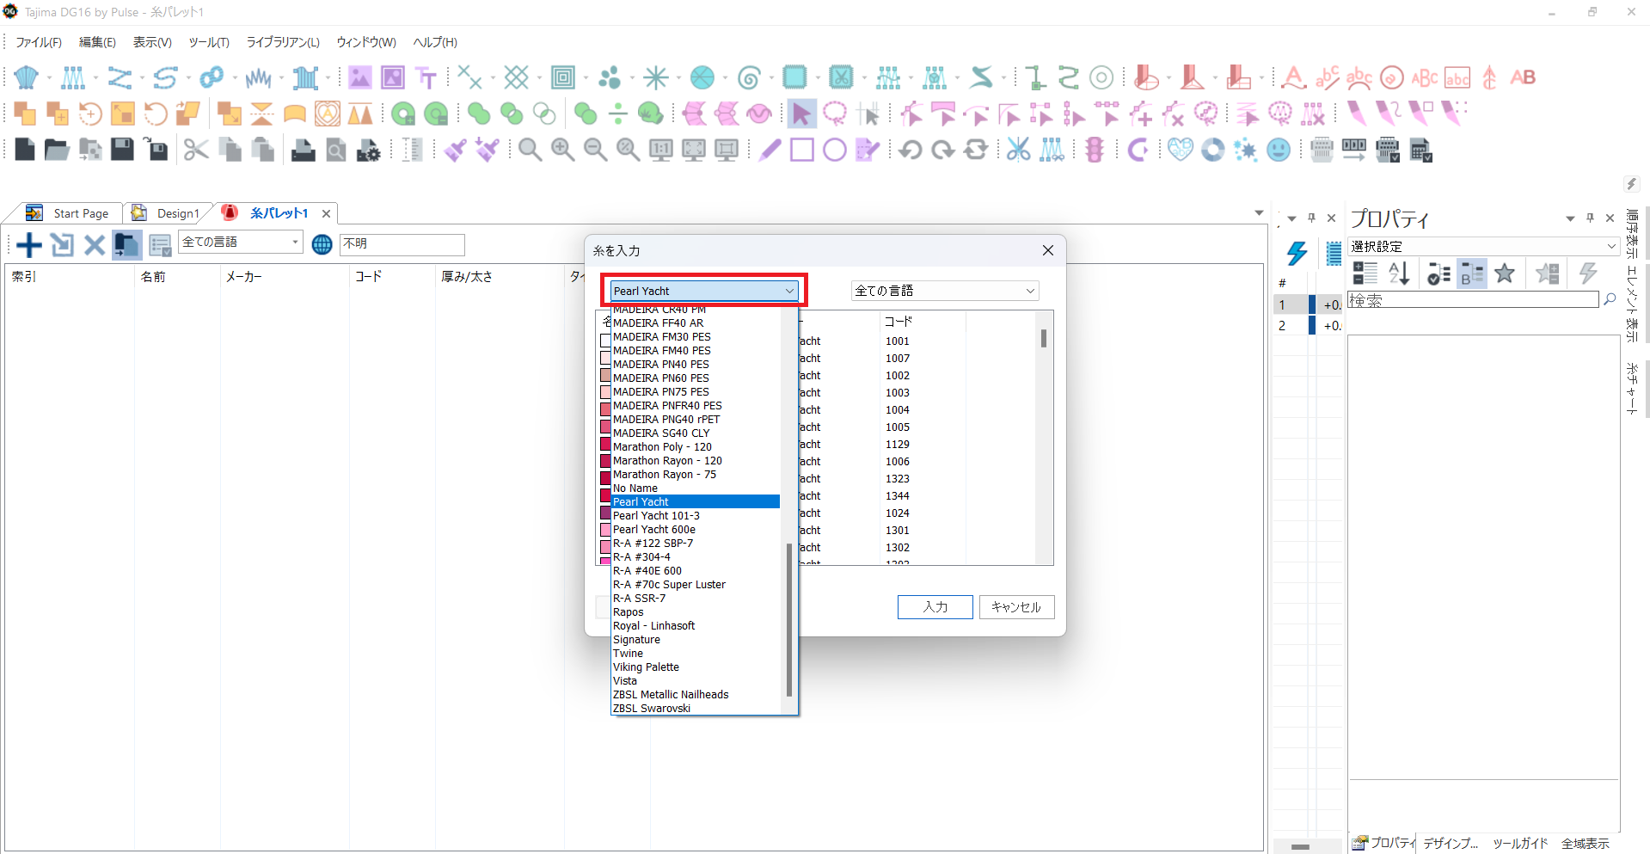Viewport: 1650px width, 854px height.
Task: Open the 編集(E) menu
Action: pos(97,42)
